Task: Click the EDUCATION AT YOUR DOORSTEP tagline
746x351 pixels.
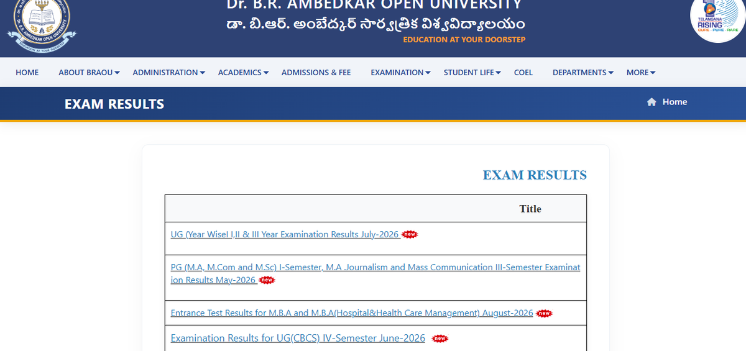Action: (464, 40)
